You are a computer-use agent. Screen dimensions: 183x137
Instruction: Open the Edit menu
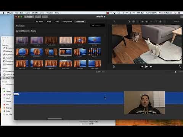coord(22,13)
